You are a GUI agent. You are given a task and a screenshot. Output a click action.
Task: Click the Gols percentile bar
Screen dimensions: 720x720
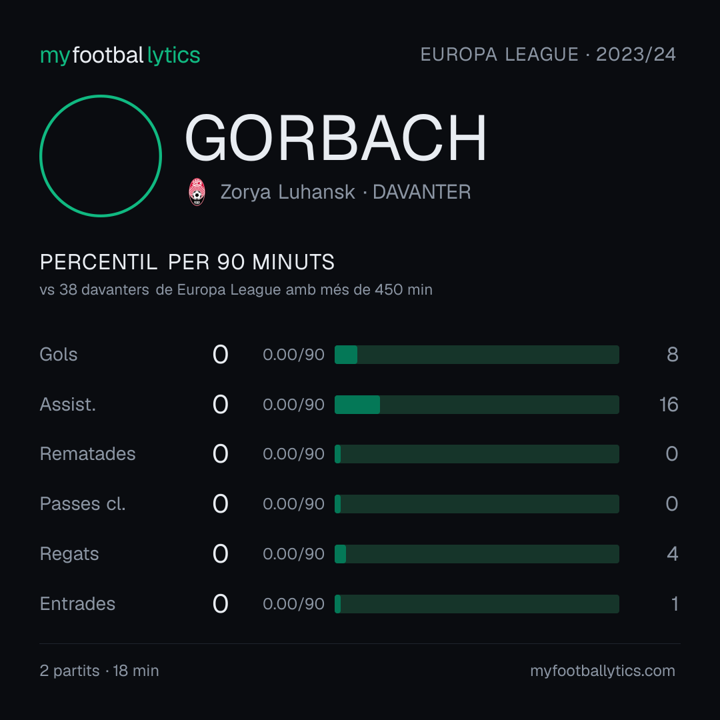point(477,355)
